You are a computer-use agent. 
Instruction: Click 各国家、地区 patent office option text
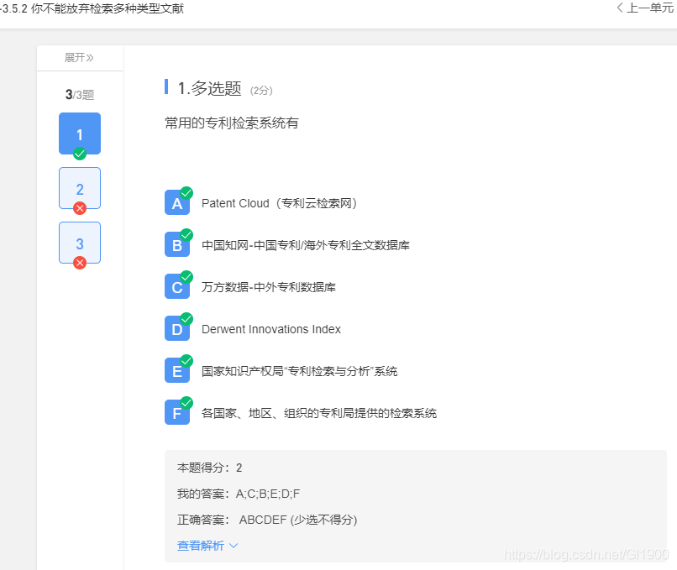[x=319, y=412]
